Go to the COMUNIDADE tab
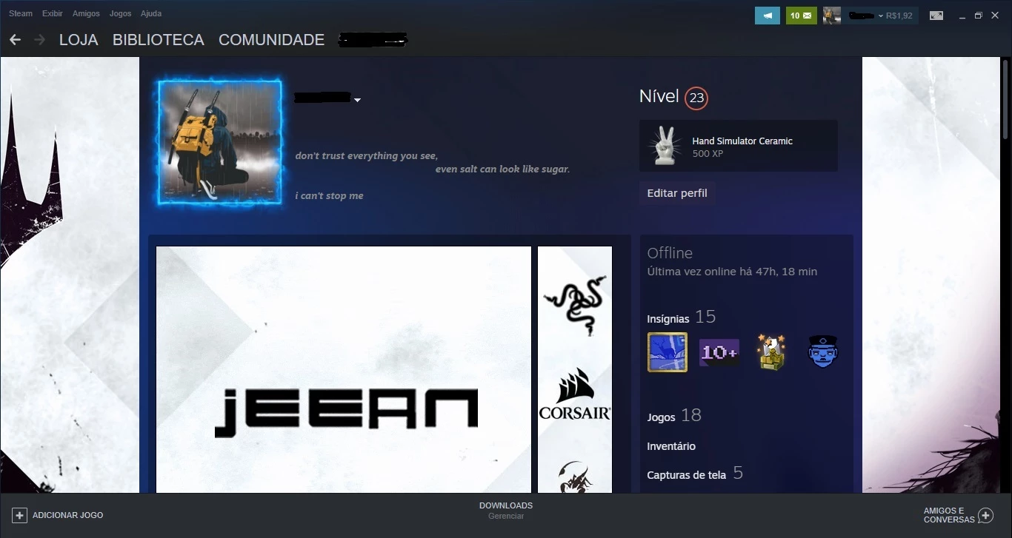1012x538 pixels. (271, 40)
